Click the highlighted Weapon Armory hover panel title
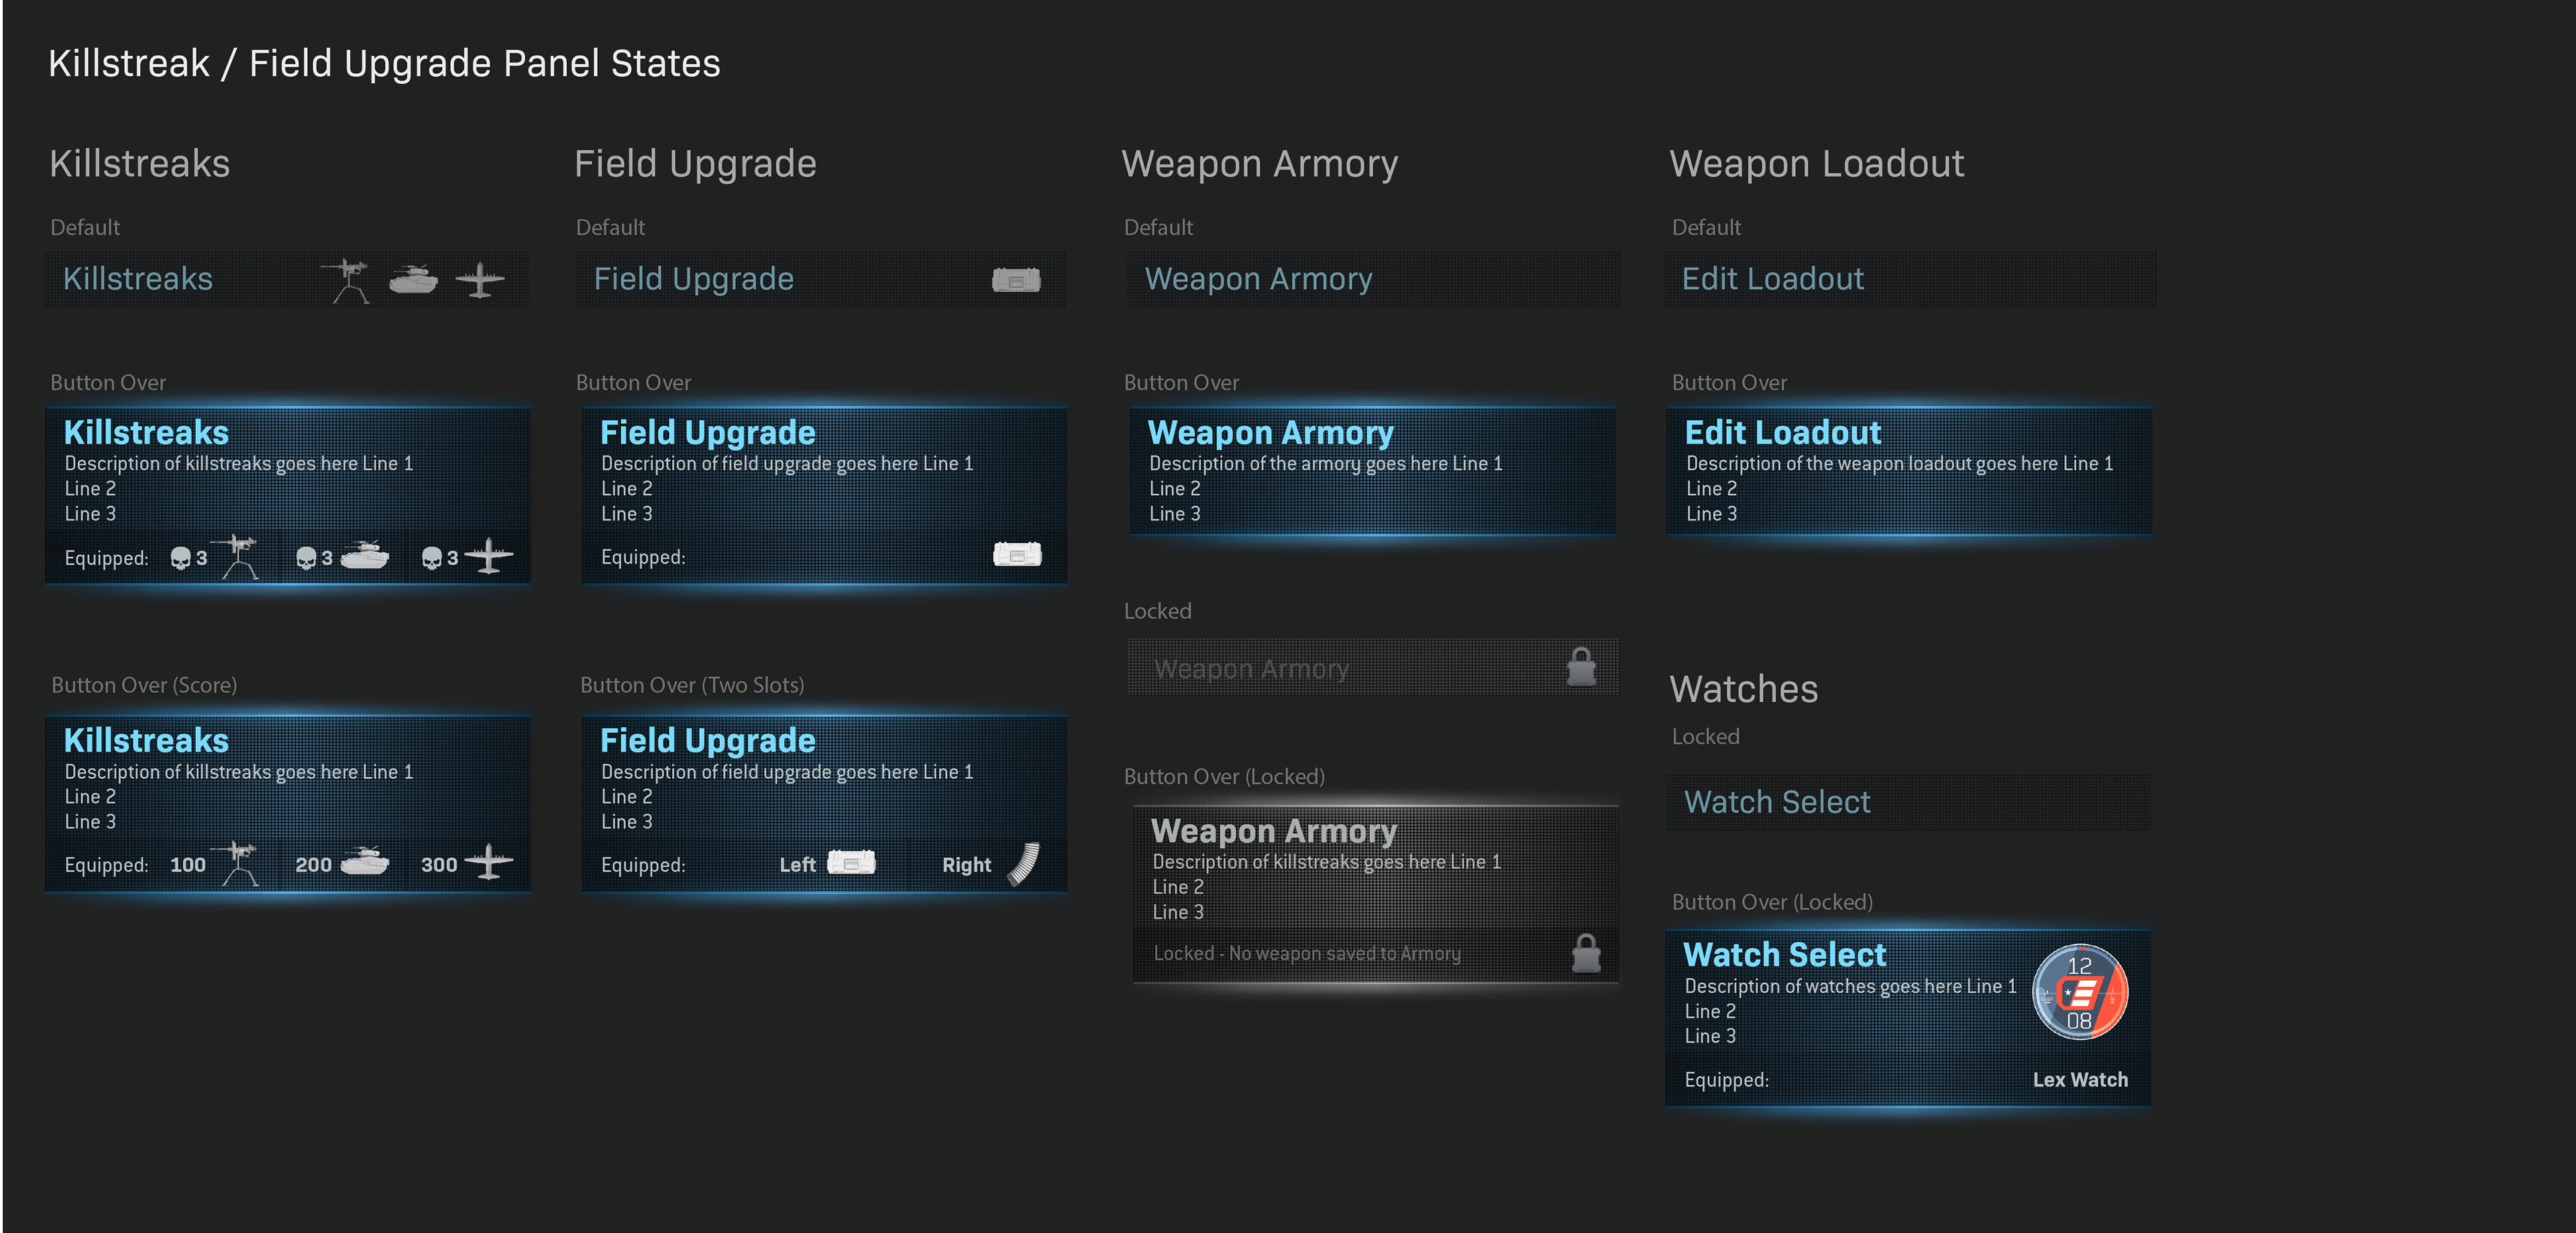 coord(1270,432)
